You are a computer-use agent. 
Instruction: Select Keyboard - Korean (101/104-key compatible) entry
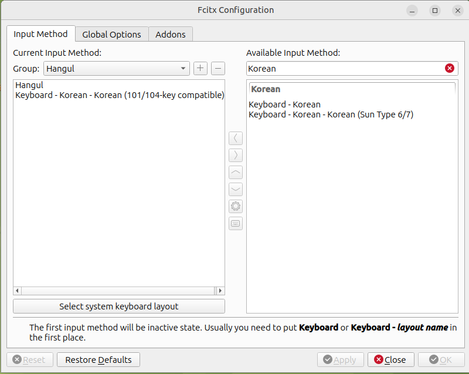click(x=120, y=95)
